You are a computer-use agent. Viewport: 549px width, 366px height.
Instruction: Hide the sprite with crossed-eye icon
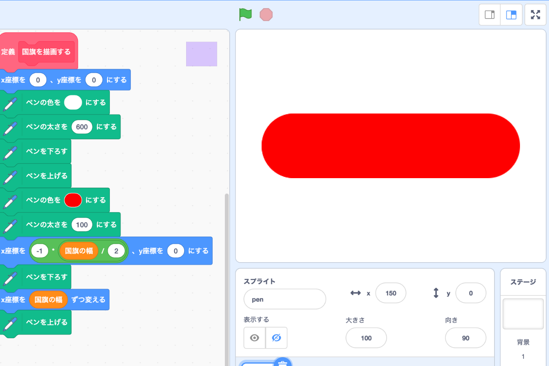click(277, 338)
